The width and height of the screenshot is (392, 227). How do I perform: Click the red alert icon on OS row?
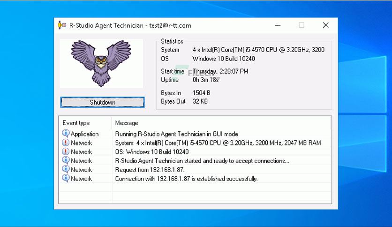[x=66, y=151]
